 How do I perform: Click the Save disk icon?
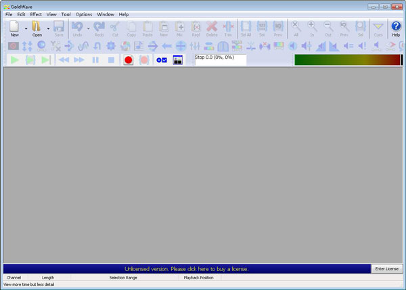59,28
